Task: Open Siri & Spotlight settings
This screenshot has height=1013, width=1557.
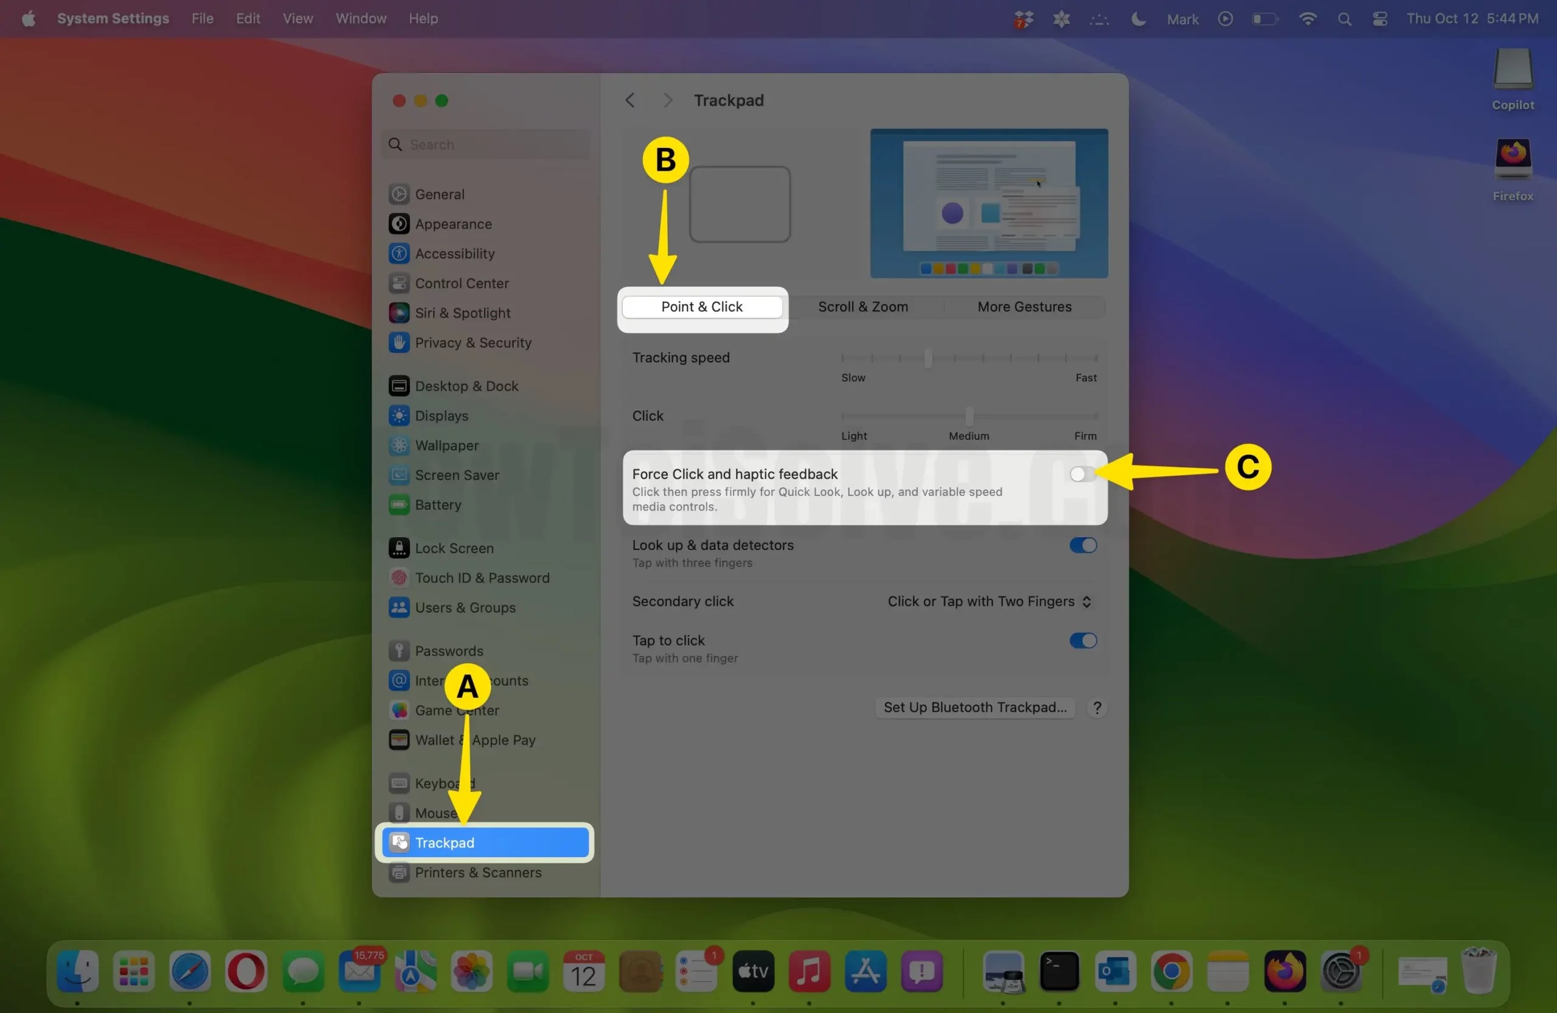Action: pos(462,312)
